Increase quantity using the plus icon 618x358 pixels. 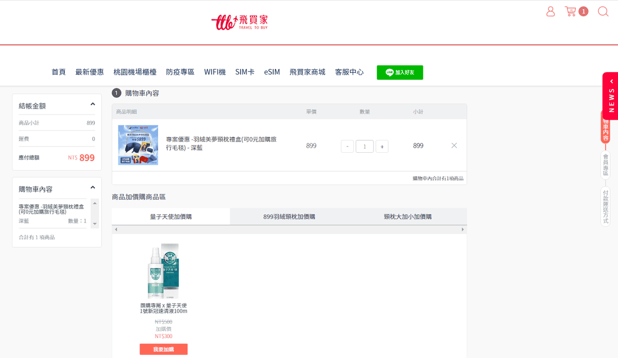pos(382,146)
